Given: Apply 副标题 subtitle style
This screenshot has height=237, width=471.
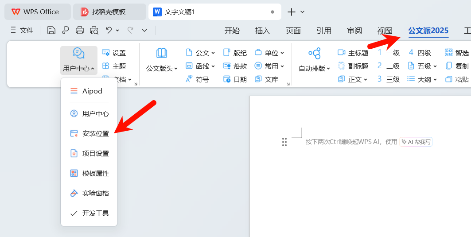Looking at the screenshot, I should pos(353,66).
